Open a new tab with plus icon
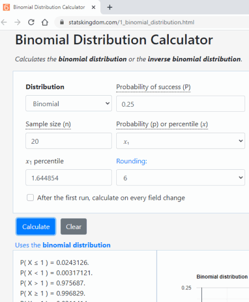 [x=110, y=7]
